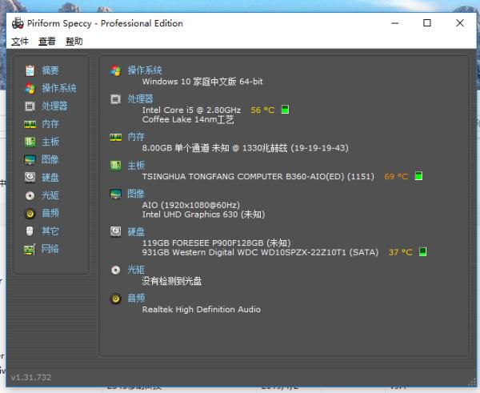Select the 操作系统 Windows flag sidebar icon
Image resolution: width=480 pixels, height=393 pixels.
tap(30, 89)
